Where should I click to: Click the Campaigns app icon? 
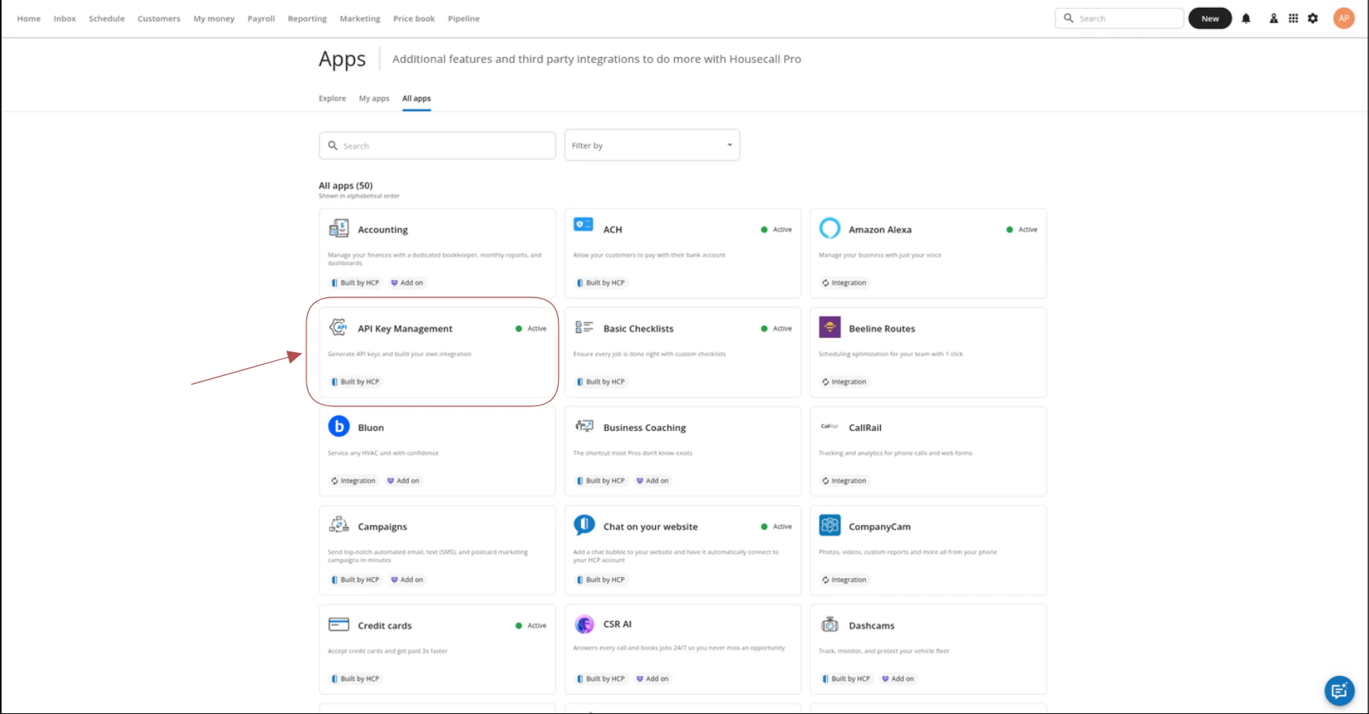(339, 525)
